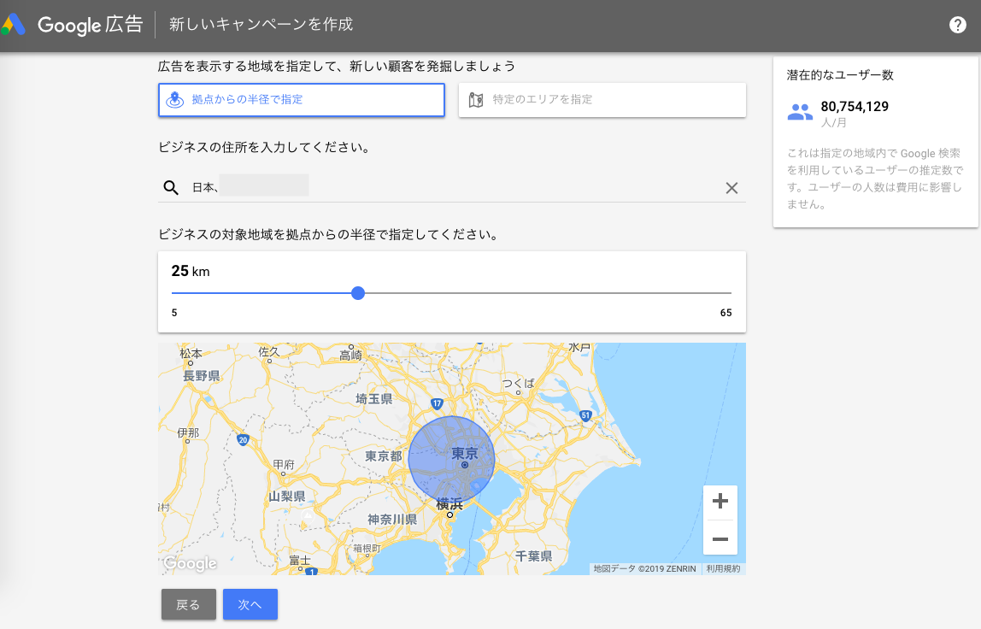Clear the business address with X
Viewport: 981px width, 629px height.
tap(731, 188)
